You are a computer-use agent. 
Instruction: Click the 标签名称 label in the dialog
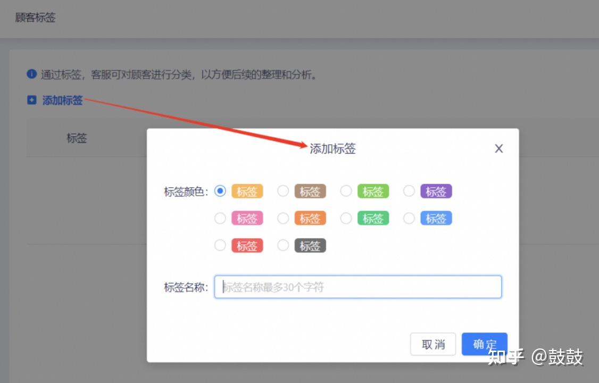[x=186, y=287]
